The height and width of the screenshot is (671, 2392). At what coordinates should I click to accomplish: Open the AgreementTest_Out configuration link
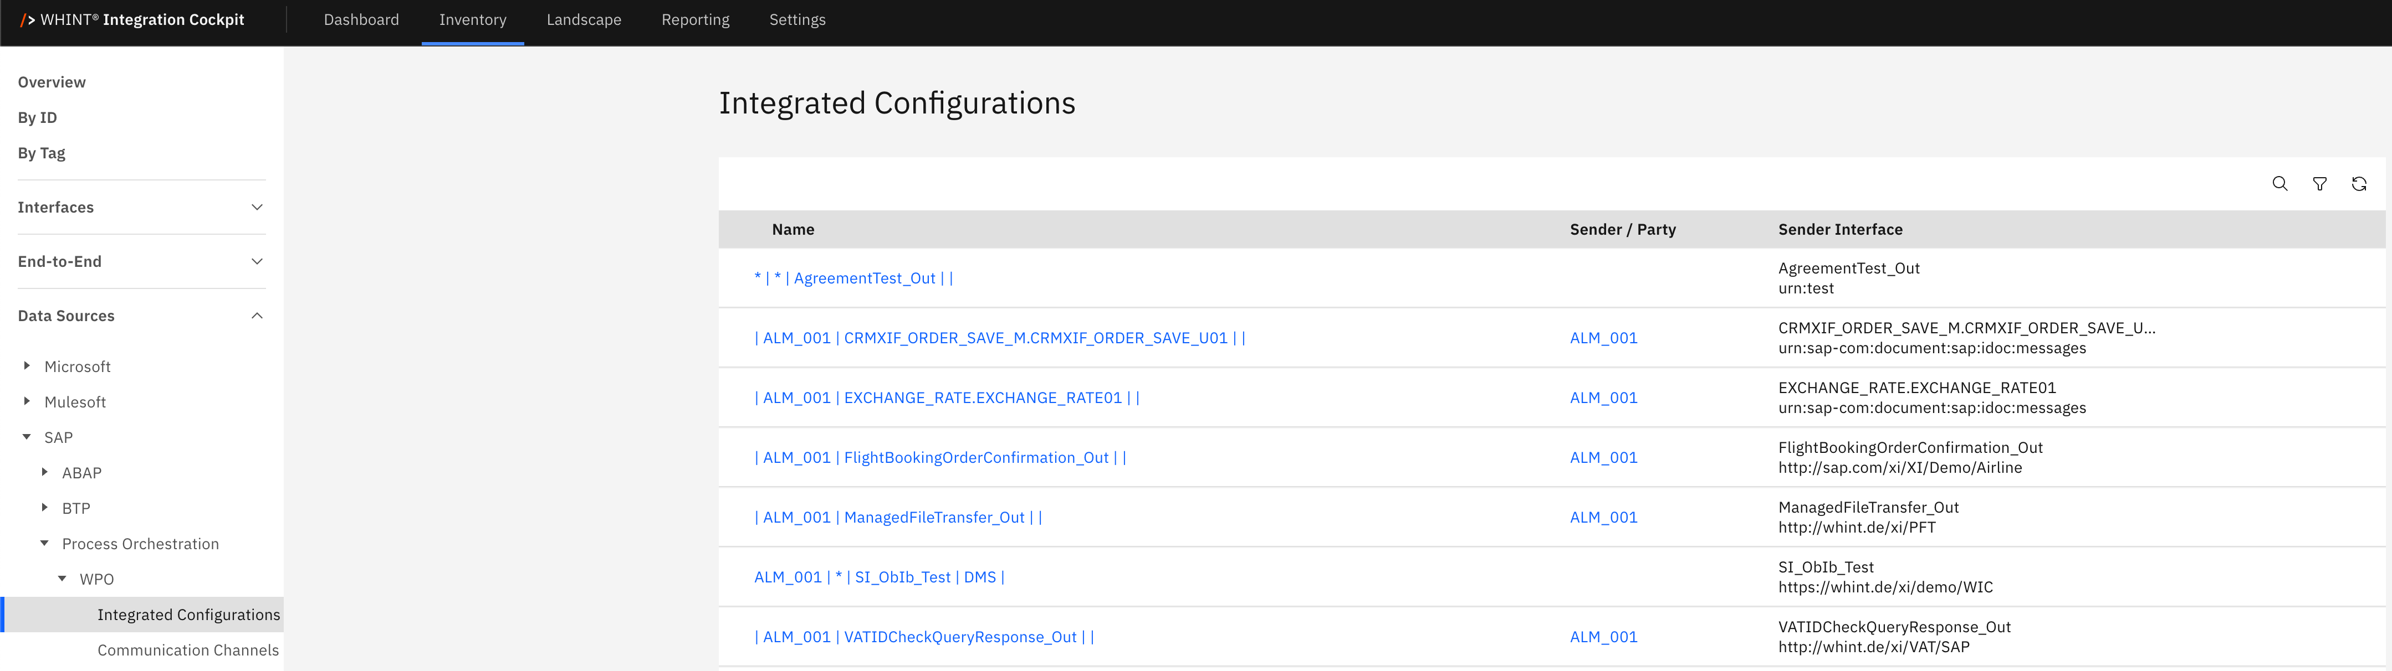coord(853,278)
